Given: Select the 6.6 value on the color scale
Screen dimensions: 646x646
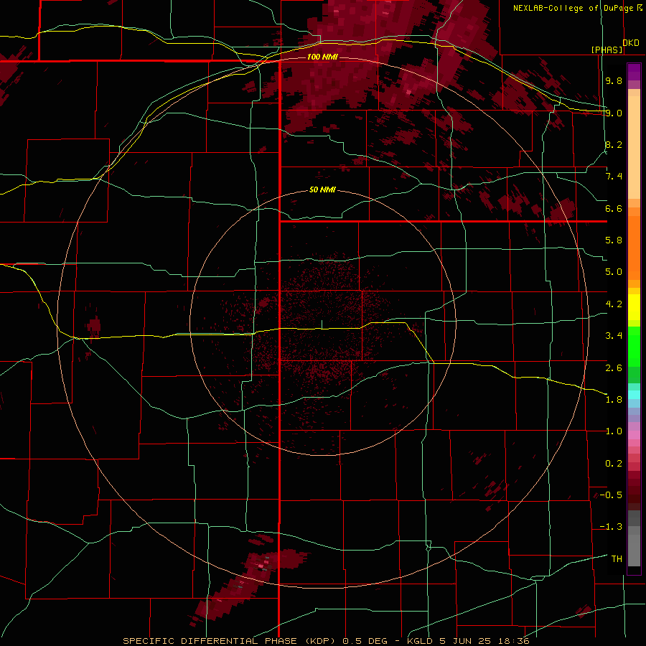Looking at the screenshot, I should click(614, 208).
